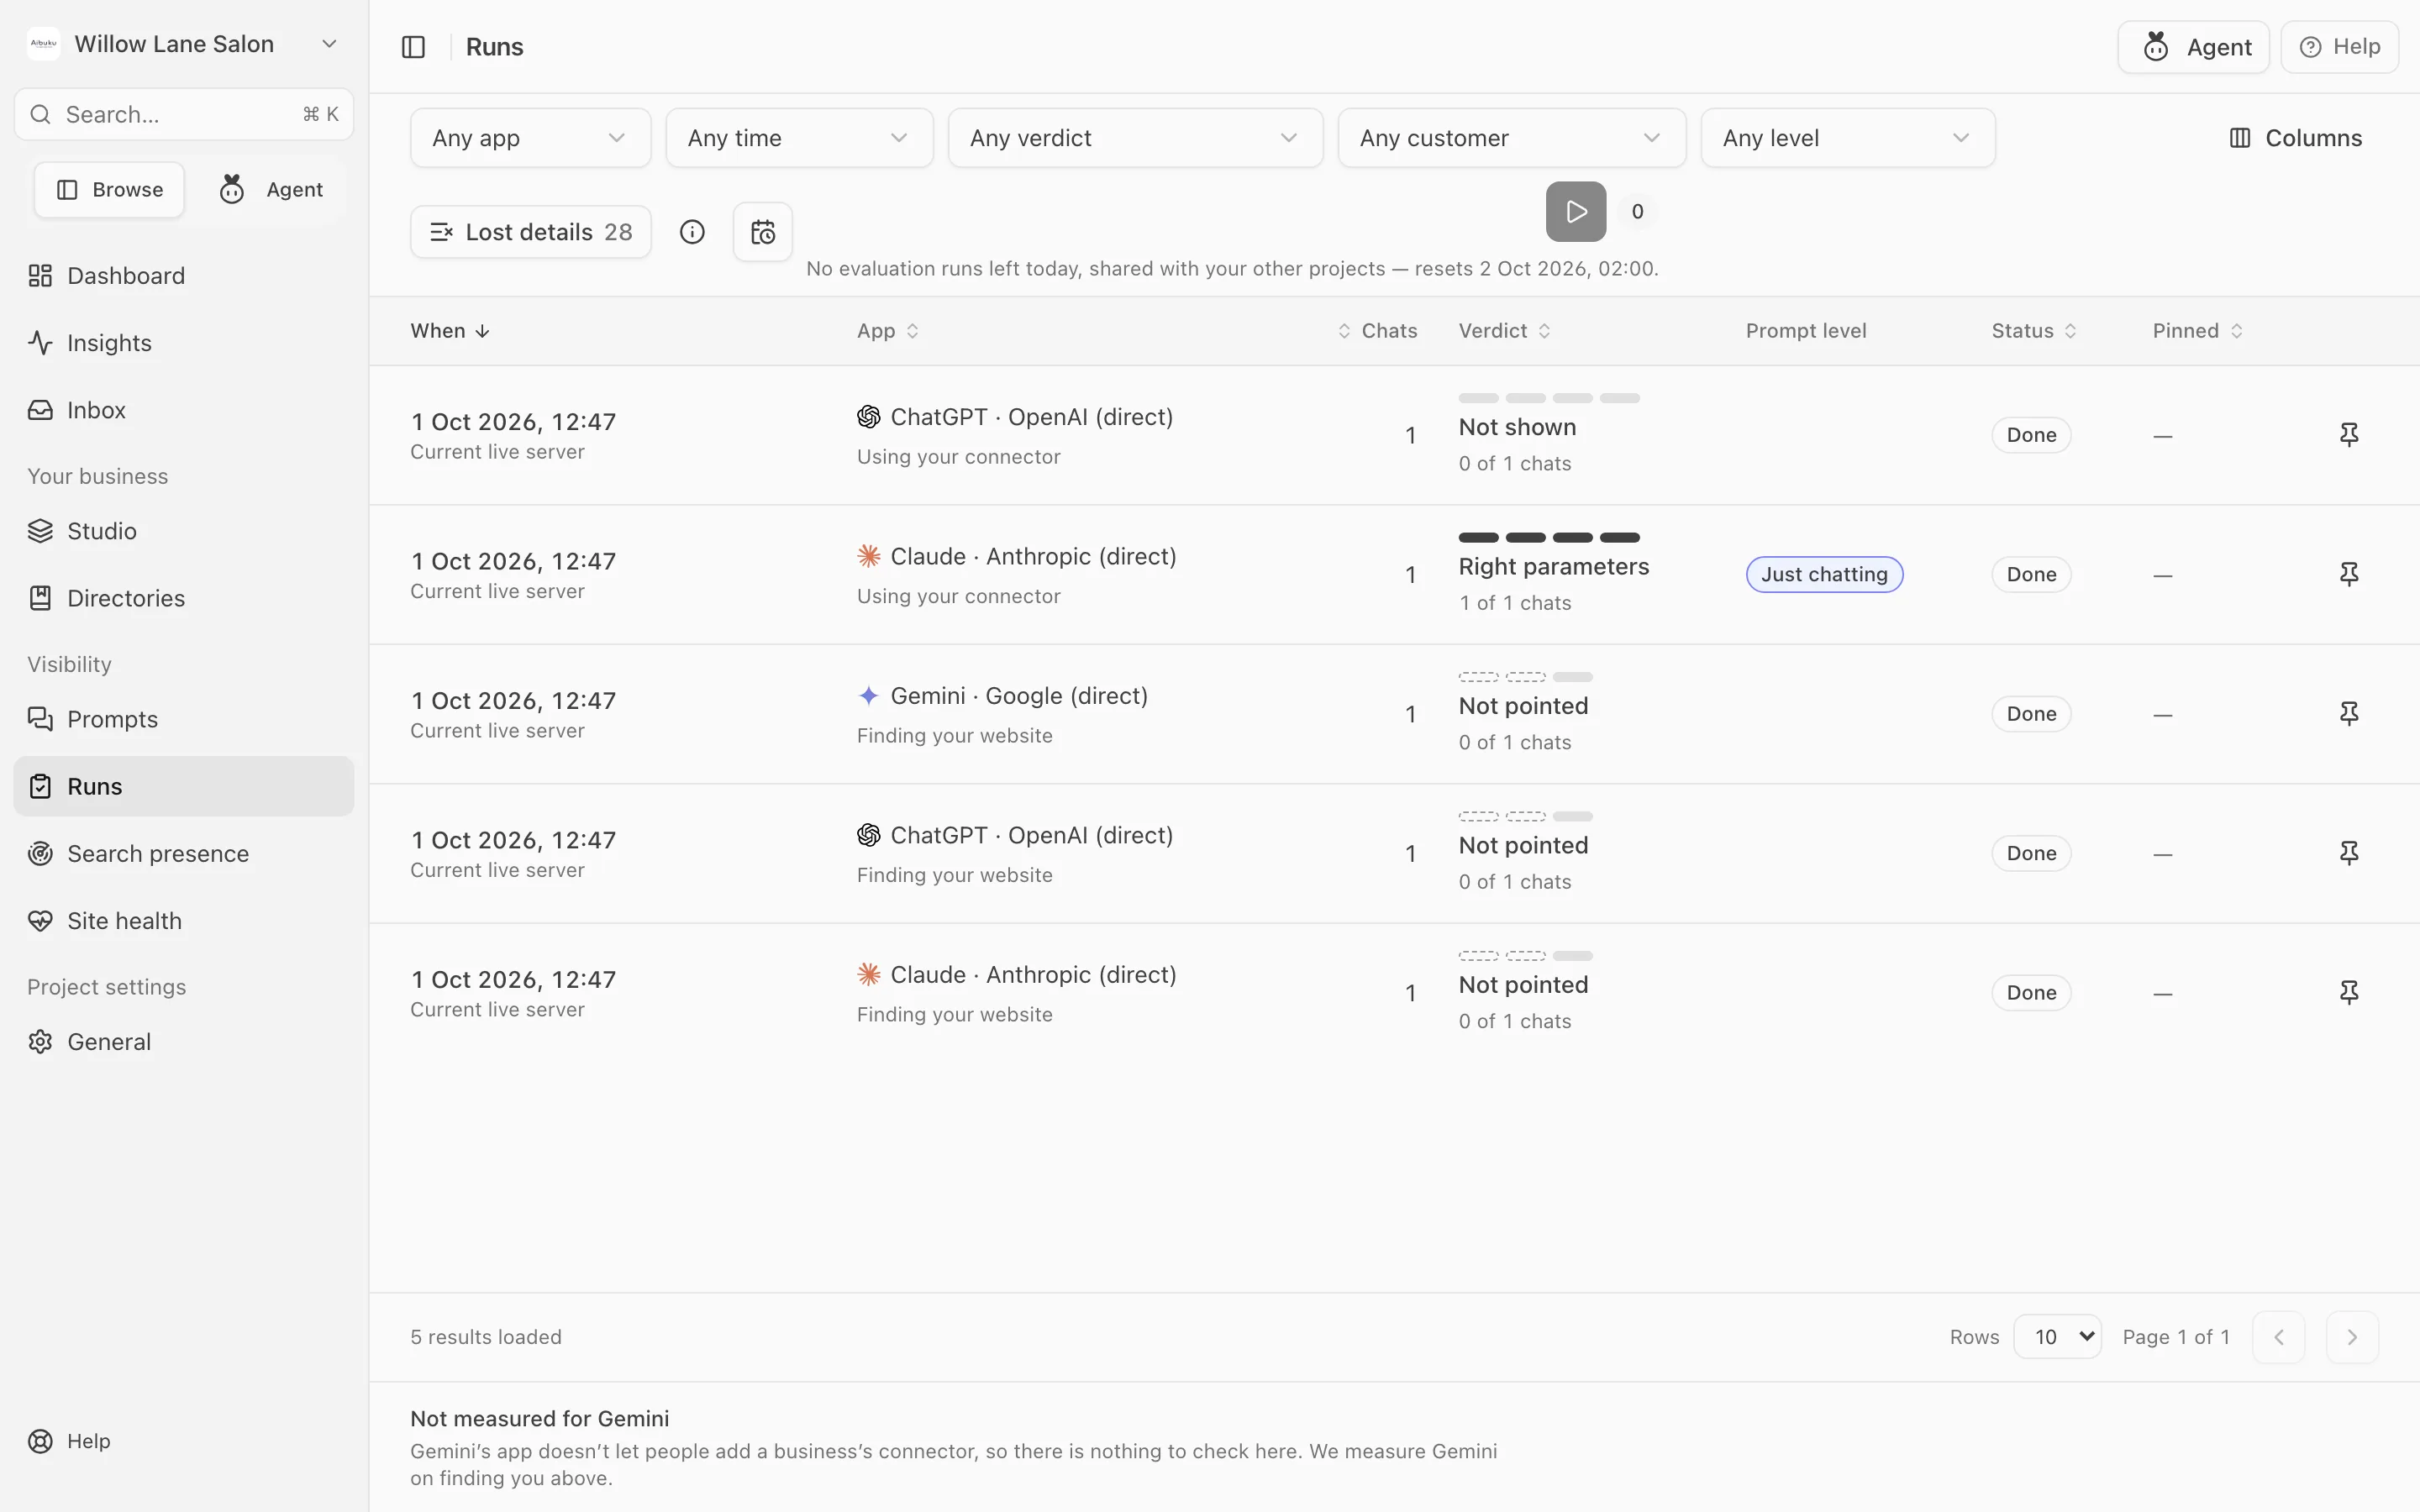Screen dimensions: 2420x1512
Task: Click the Just chatting prompt level badge
Action: point(1824,574)
